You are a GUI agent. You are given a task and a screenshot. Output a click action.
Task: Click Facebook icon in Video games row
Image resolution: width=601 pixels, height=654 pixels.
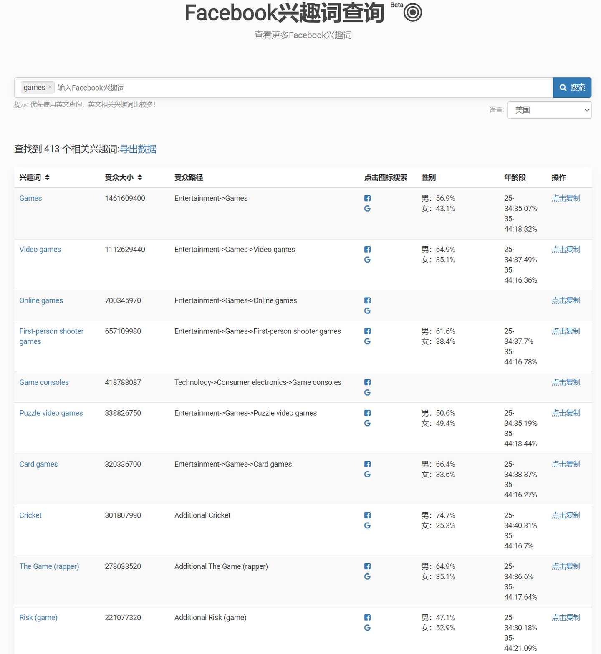[x=367, y=250]
